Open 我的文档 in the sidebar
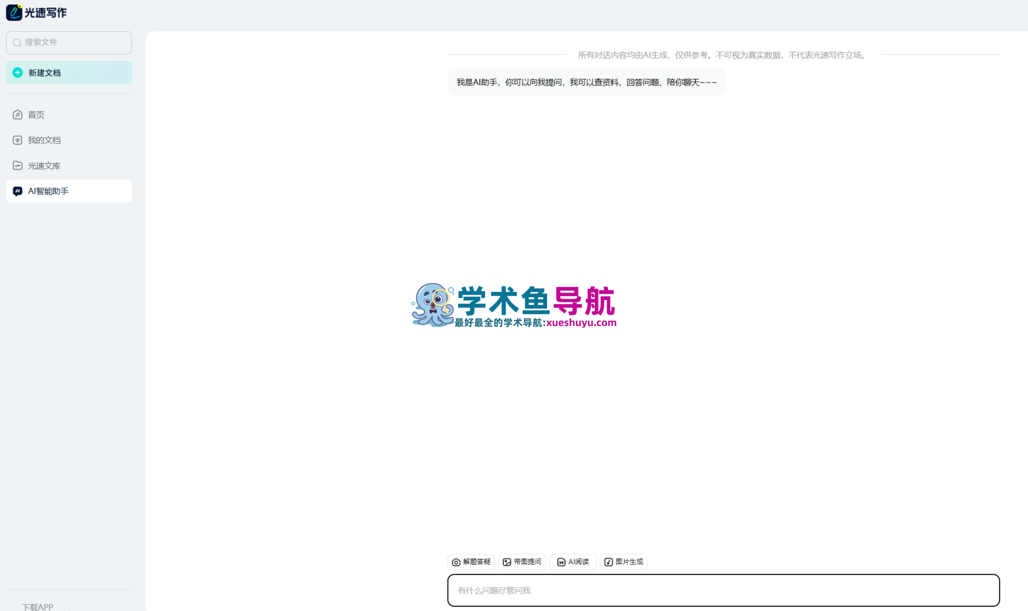1028x611 pixels. [69, 140]
